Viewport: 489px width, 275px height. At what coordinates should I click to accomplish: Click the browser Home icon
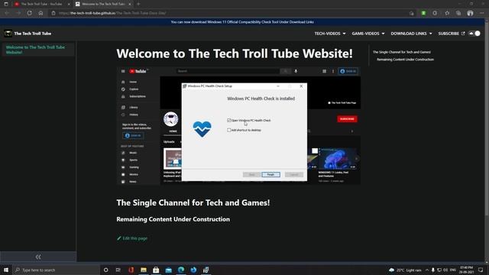coord(40,13)
